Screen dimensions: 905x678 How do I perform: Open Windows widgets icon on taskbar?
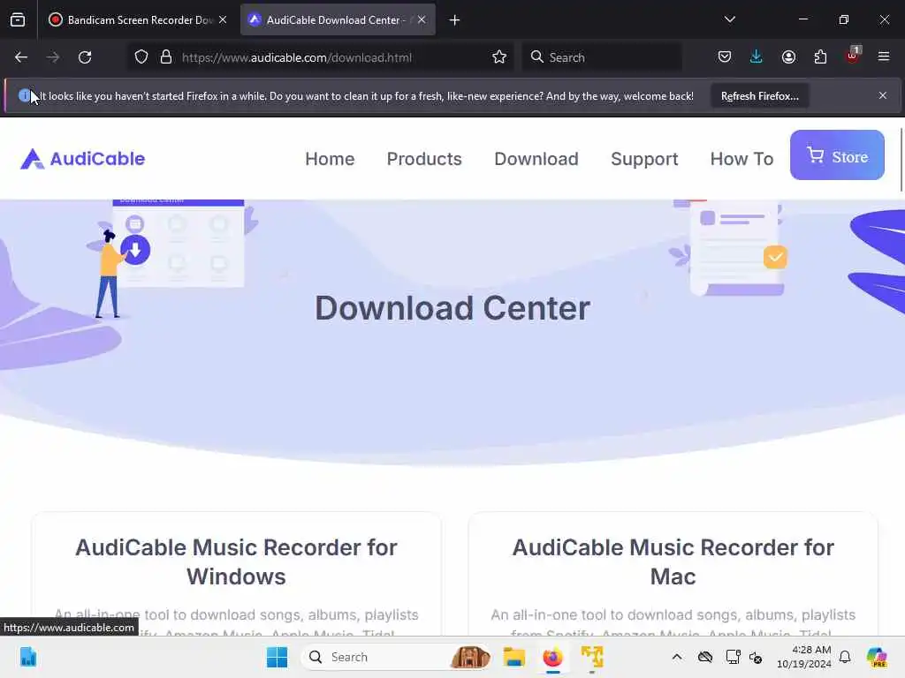pyautogui.click(x=27, y=657)
